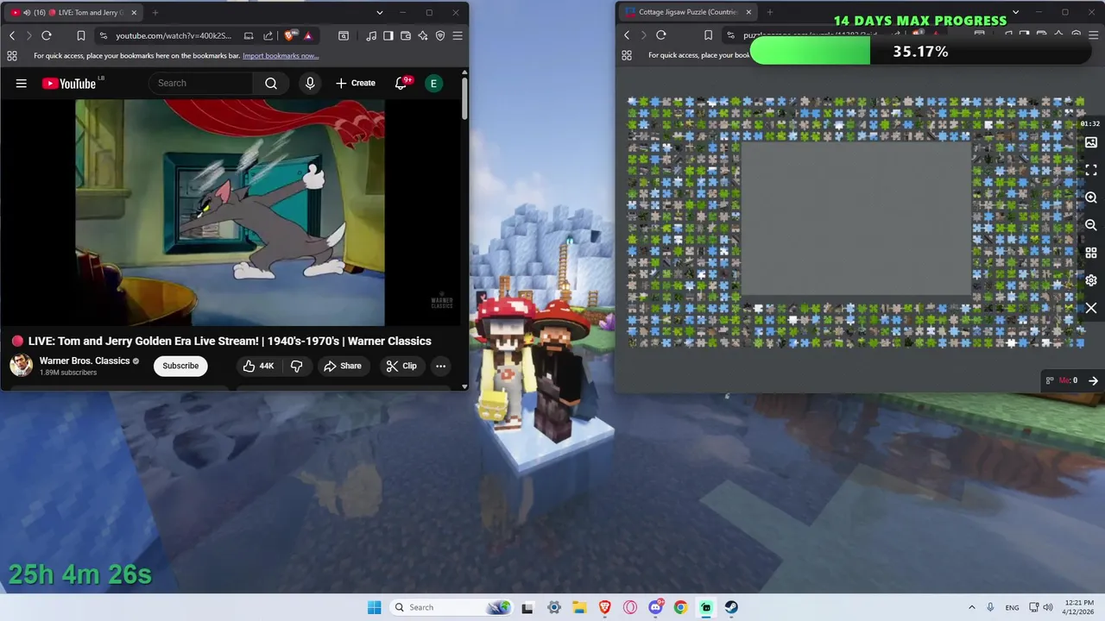The image size is (1105, 621).
Task: Open Brave VPN shield icon in YouTube window
Action: 440,35
